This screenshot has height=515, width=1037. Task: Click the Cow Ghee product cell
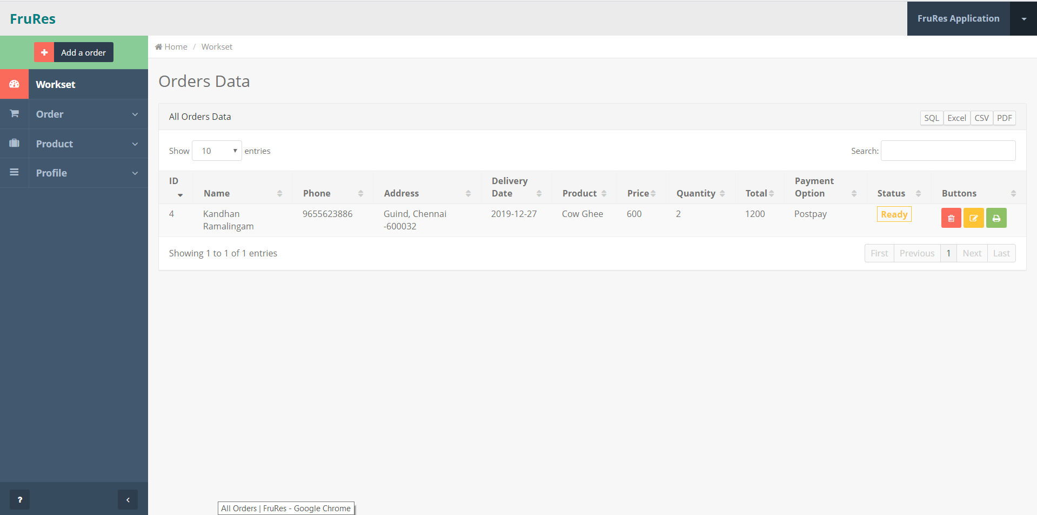coord(583,214)
